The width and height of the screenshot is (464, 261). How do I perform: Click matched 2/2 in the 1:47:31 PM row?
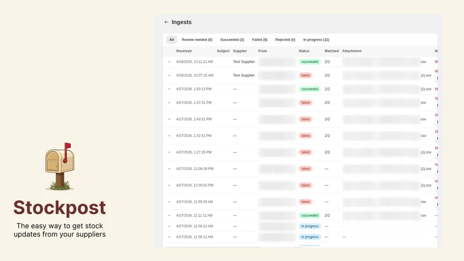327,103
